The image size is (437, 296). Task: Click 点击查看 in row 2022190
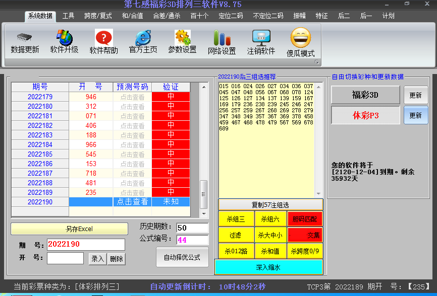point(132,202)
